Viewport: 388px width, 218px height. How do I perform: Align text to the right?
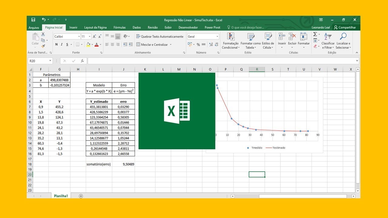click(118, 45)
